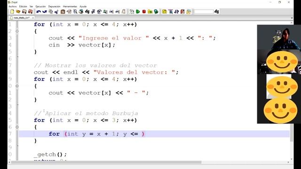Click the toolbar quick search input field

203,12
